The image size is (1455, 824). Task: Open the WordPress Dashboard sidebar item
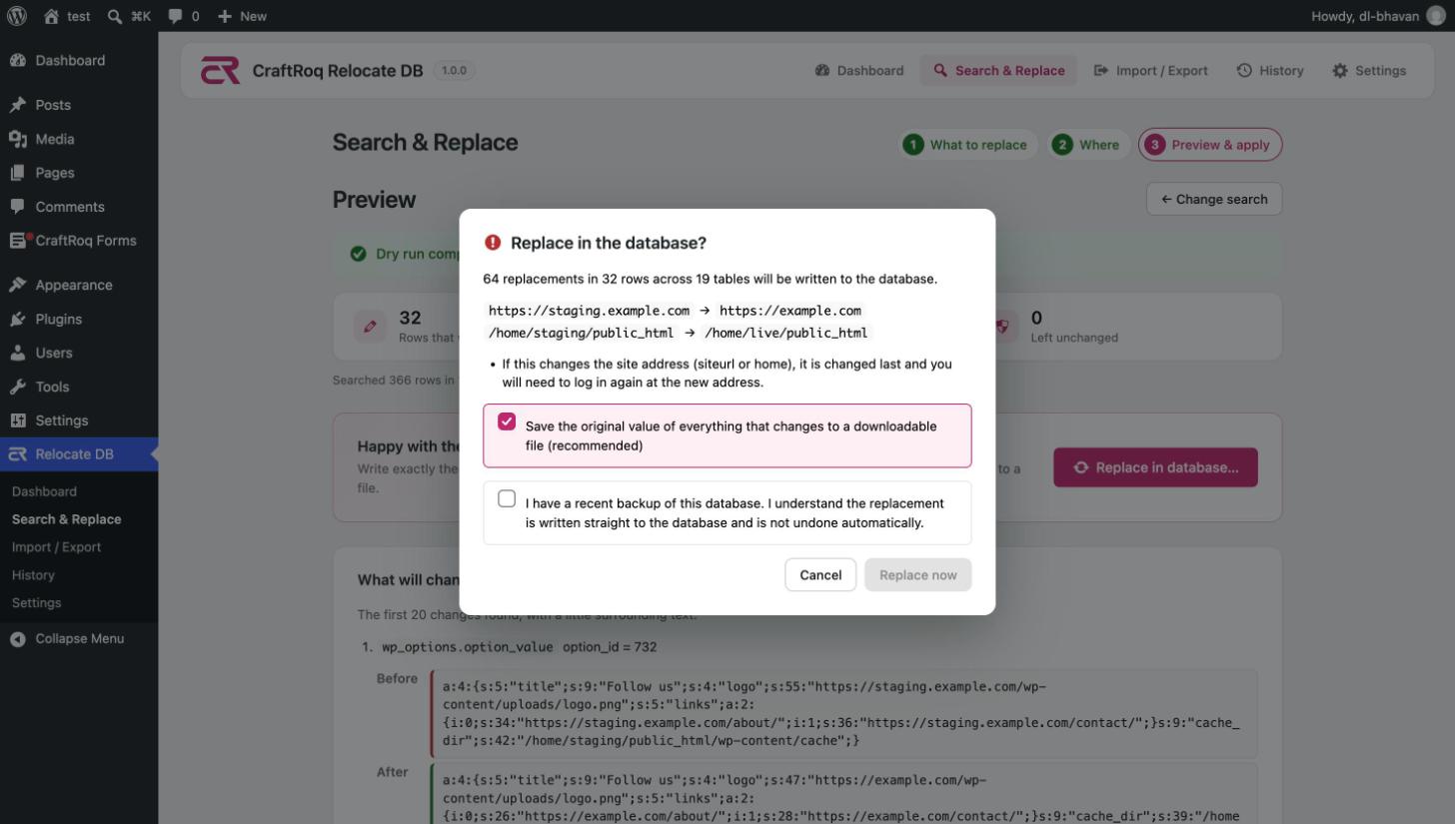coord(79,61)
